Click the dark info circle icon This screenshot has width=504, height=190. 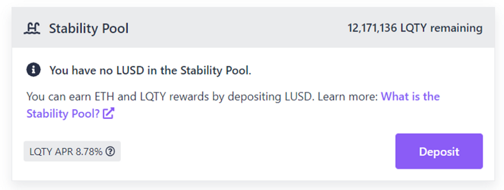pos(33,70)
